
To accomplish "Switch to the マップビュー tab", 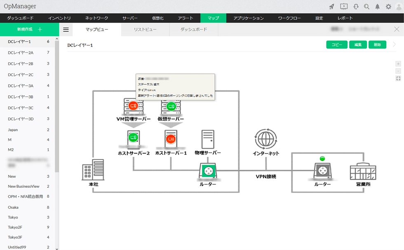I will (x=97, y=30).
